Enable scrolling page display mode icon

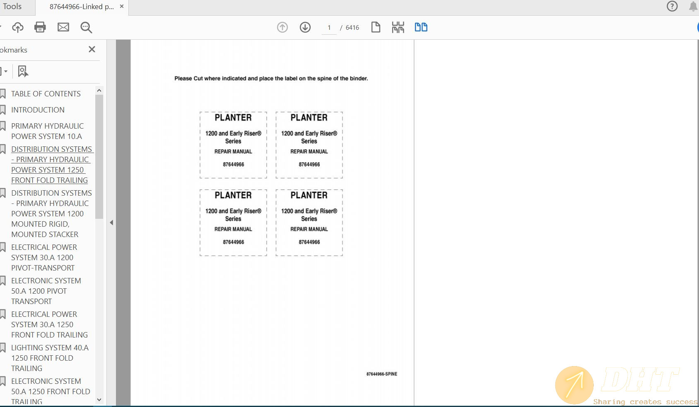[398, 27]
